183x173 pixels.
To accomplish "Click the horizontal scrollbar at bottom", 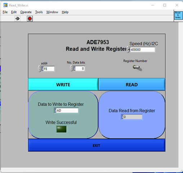I will tap(90, 170).
